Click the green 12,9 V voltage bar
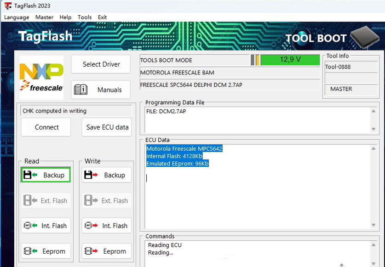The height and width of the screenshot is (267, 385). coord(290,60)
